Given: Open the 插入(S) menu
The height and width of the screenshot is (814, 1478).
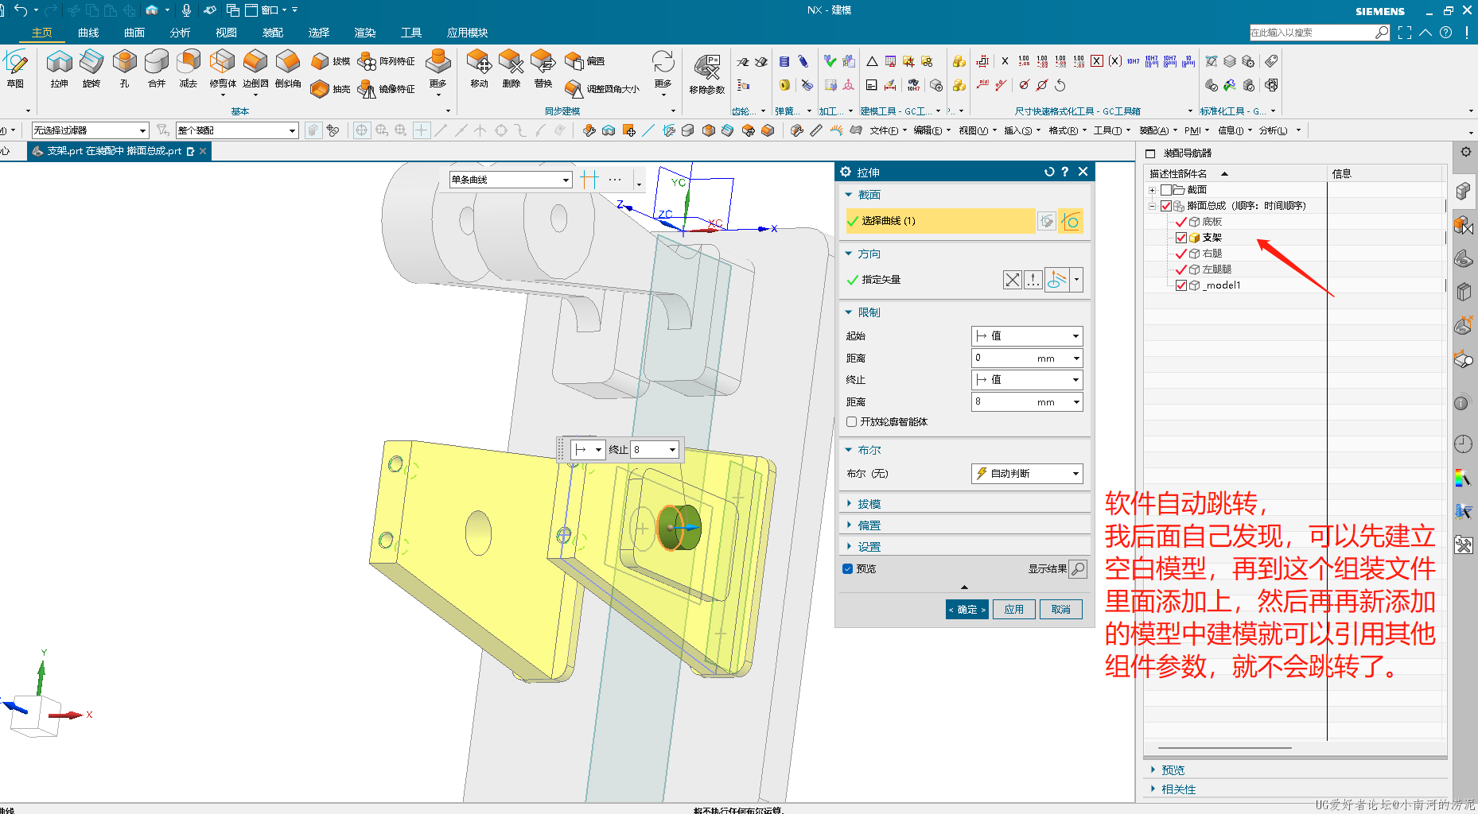Looking at the screenshot, I should [x=1022, y=130].
